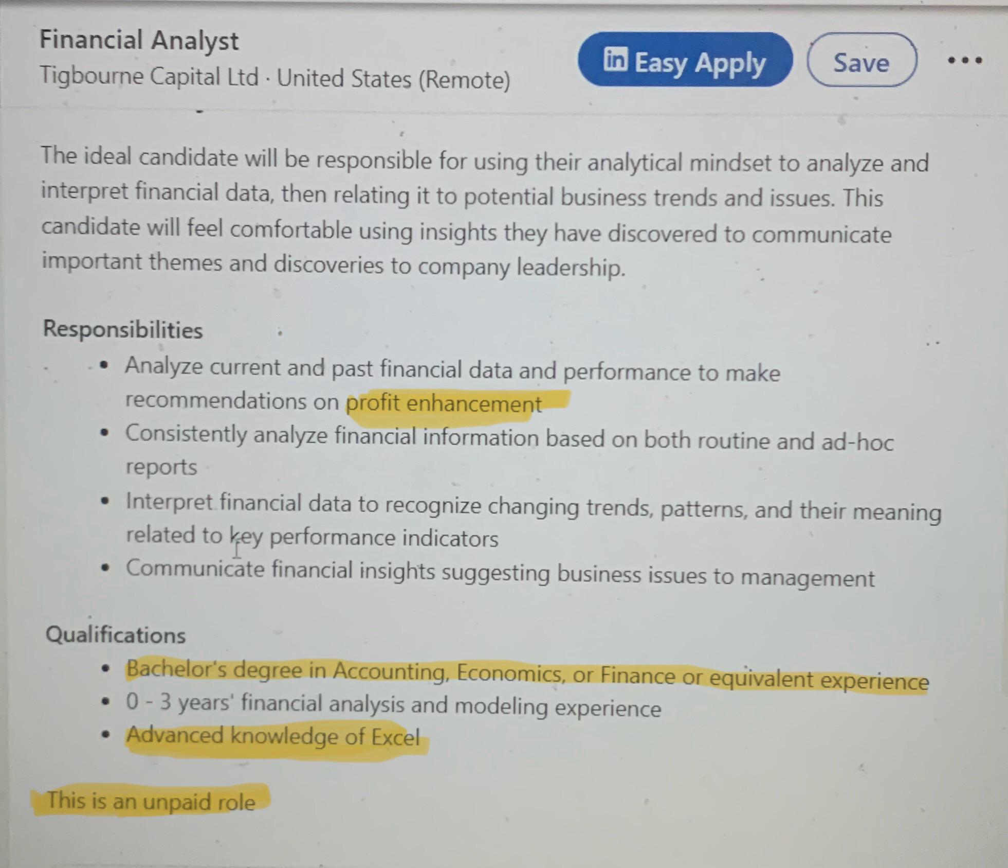Screen dimensions: 1008x868
Task: Click the United States (Remote) location text
Action: (x=394, y=80)
